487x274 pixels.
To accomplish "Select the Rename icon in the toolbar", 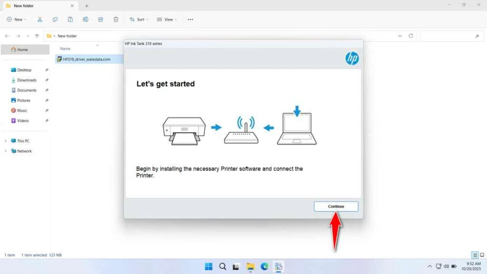I will tap(86, 19).
